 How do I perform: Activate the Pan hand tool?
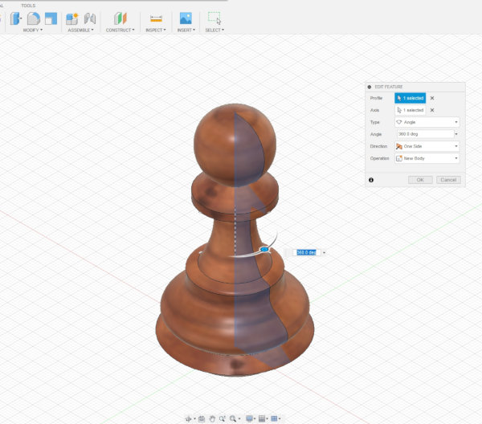point(211,418)
